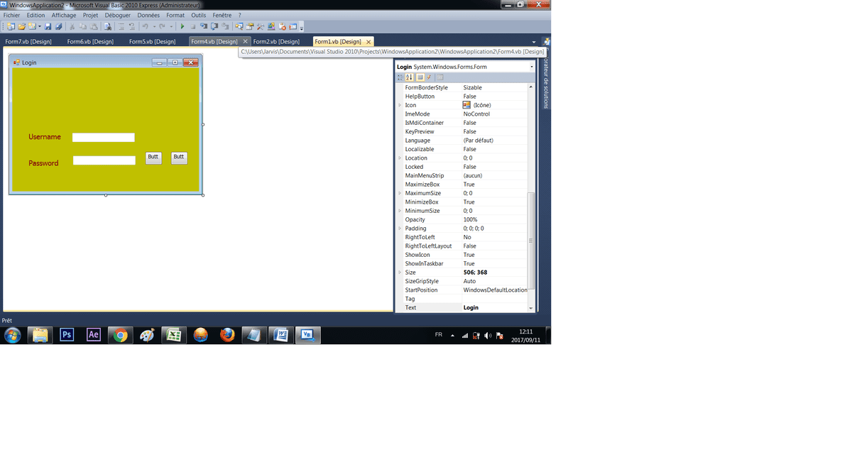Open the Toolbox icon
852x450 pixels.
(260, 26)
